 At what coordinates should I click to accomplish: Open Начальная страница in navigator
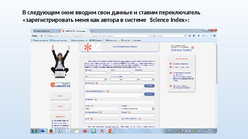tap(61, 121)
